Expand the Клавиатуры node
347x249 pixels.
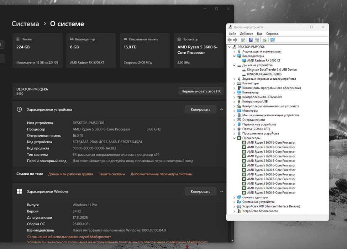(x=234, y=83)
